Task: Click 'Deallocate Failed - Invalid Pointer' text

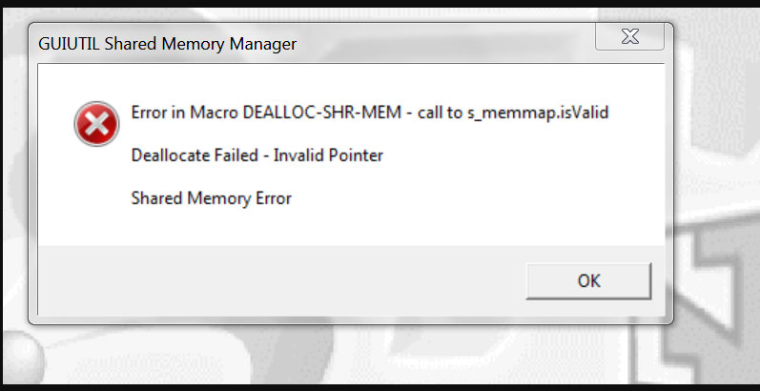Action: click(257, 155)
